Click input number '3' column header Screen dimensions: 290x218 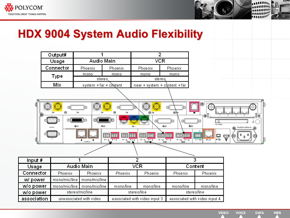[x=195, y=160]
